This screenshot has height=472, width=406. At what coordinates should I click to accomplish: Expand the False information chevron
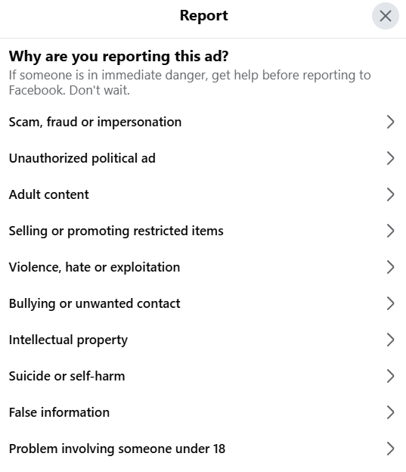(x=390, y=412)
